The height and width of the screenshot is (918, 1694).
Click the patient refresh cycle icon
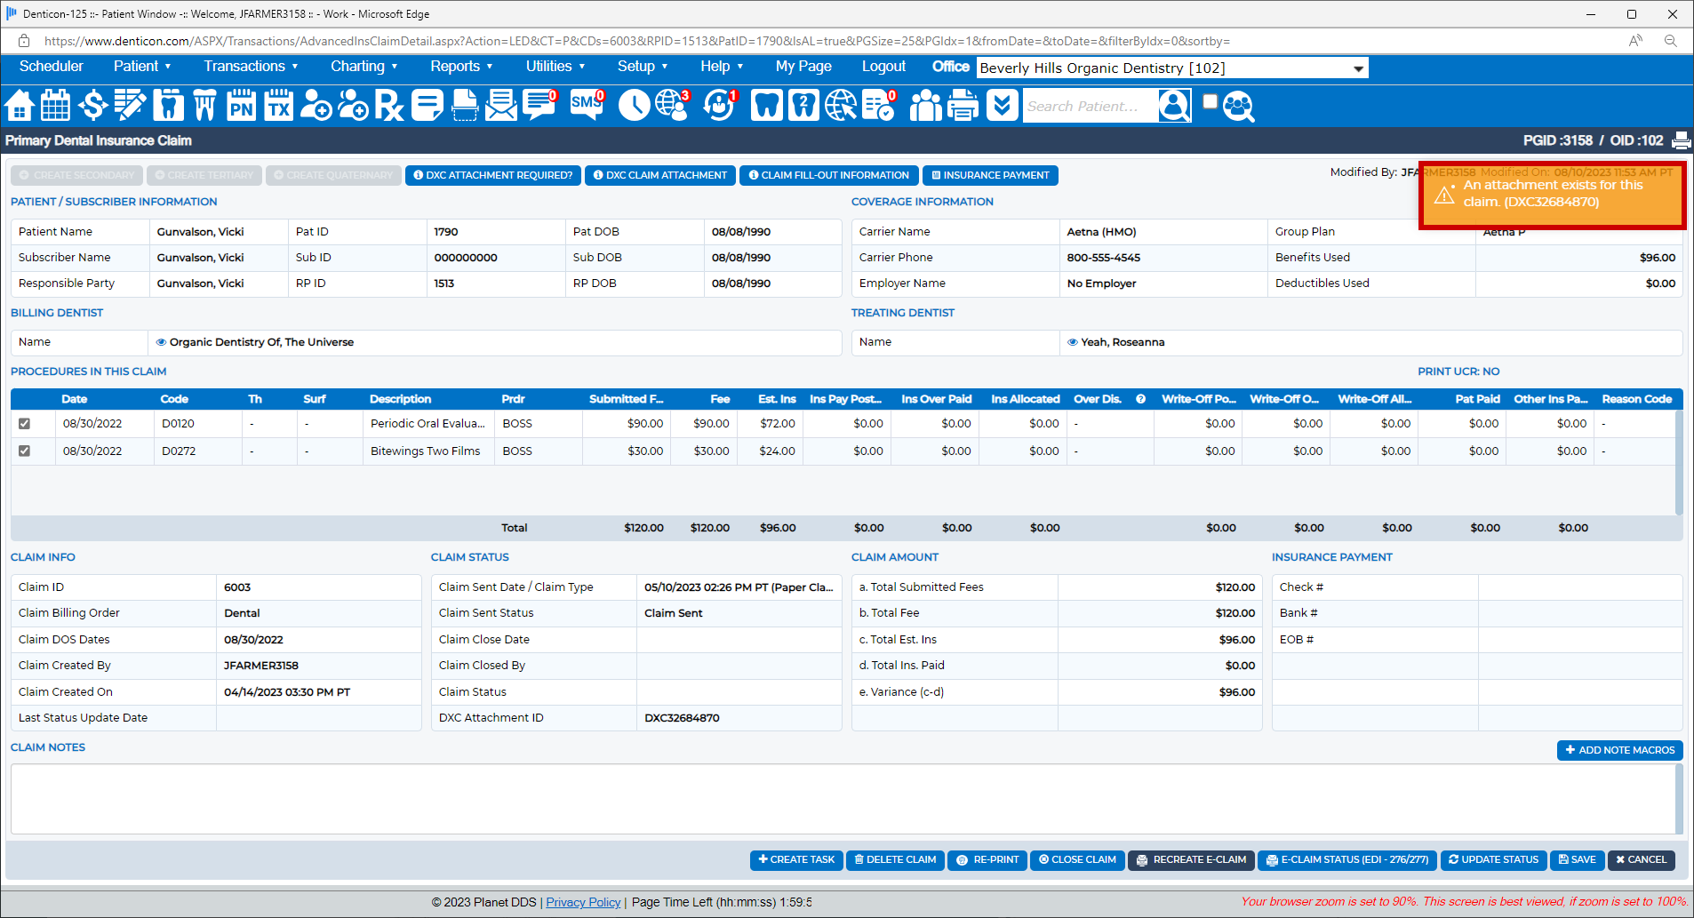click(719, 106)
